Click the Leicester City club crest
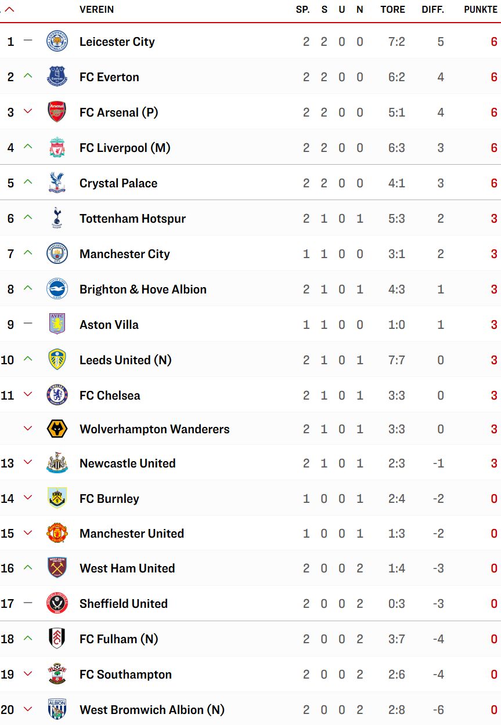This screenshot has width=501, height=725. point(57,42)
